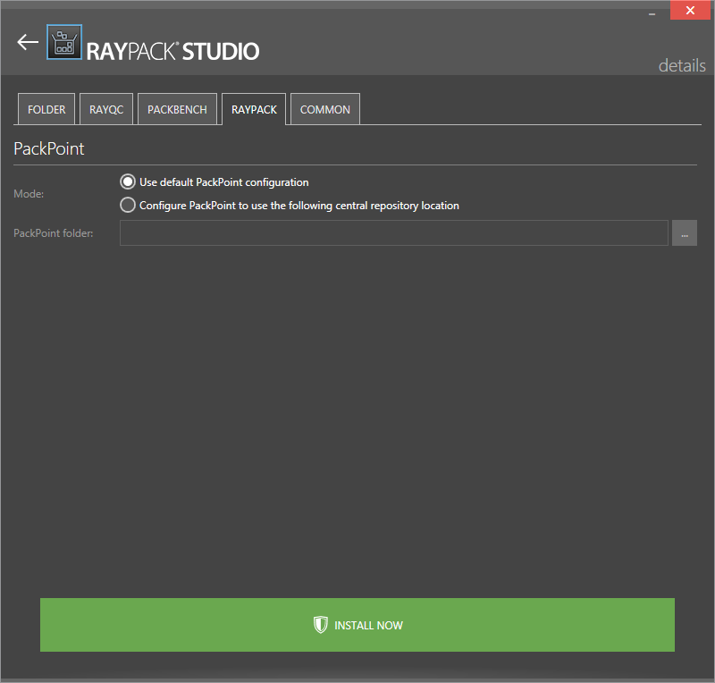Select Use default PackPoint configuration radio
The width and height of the screenshot is (715, 683).
pos(128,181)
